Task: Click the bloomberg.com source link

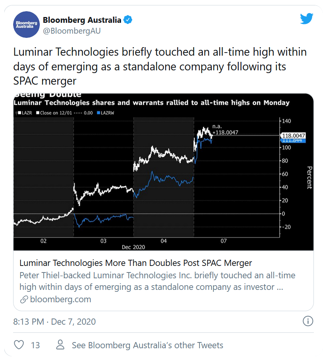Action: [x=61, y=299]
